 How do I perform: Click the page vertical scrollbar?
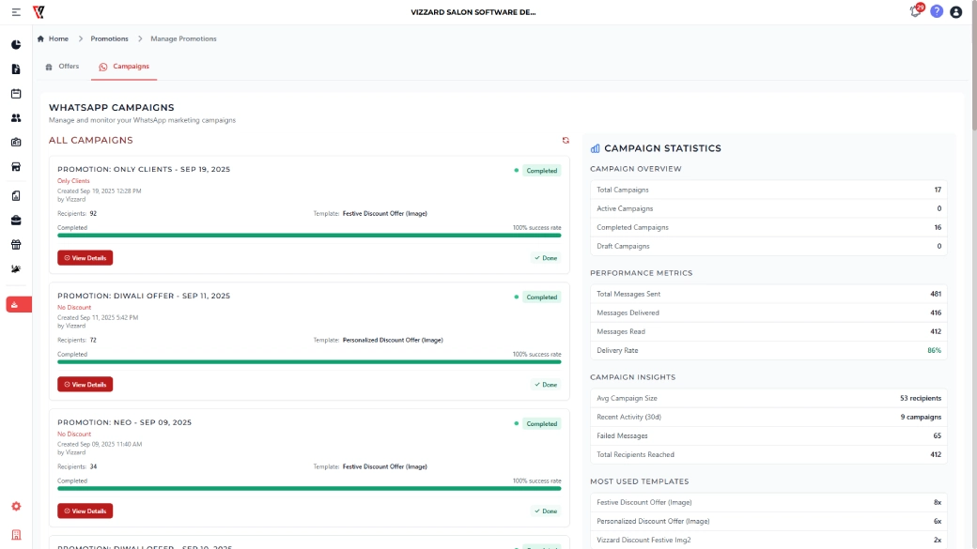coord(972,75)
